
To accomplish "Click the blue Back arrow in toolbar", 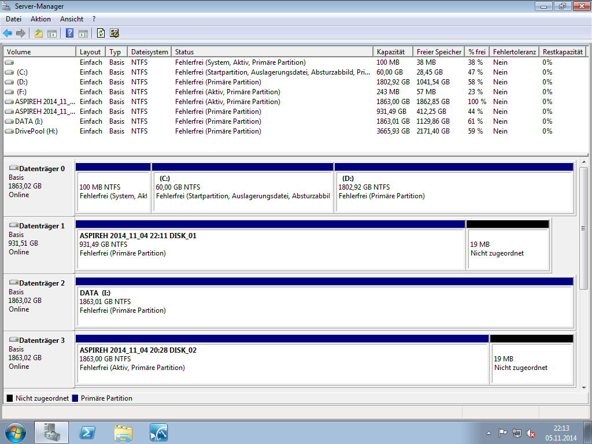I will (x=8, y=33).
